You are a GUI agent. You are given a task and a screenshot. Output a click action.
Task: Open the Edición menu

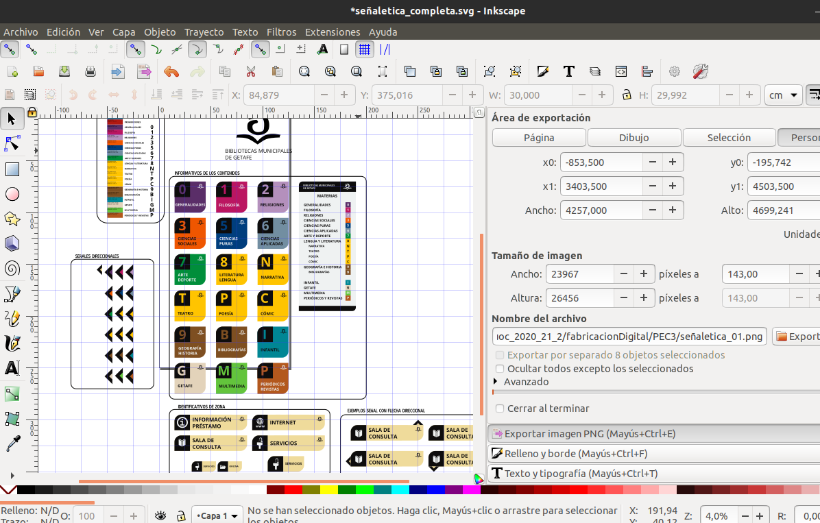click(x=63, y=32)
